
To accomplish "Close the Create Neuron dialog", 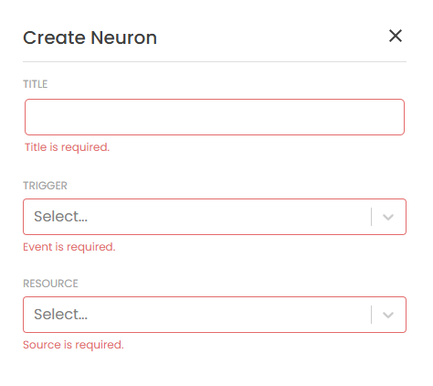I will [396, 36].
